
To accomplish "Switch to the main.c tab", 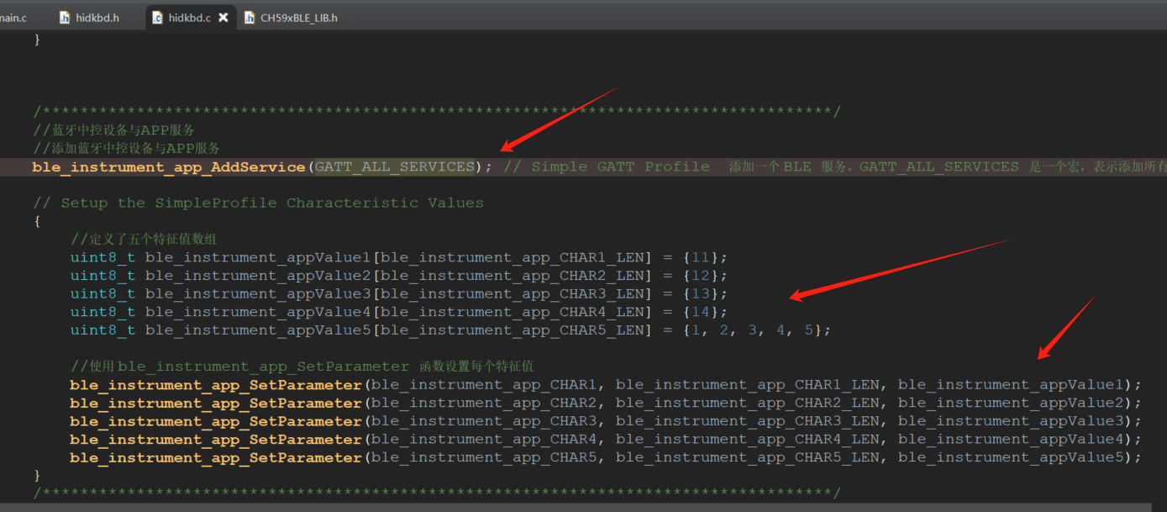I will [13, 17].
